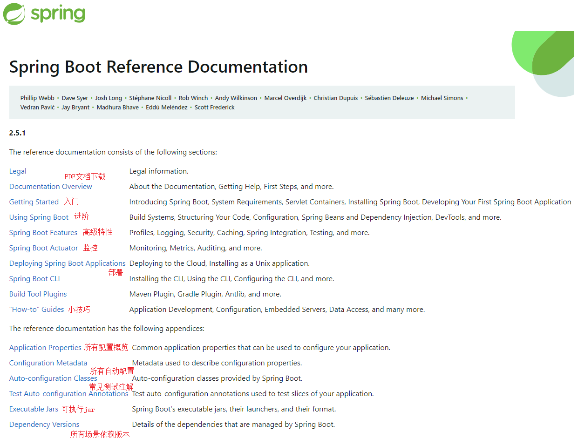The width and height of the screenshot is (578, 445).
Task: Open the Spring Boot Actuator section
Action: pyautogui.click(x=43, y=248)
